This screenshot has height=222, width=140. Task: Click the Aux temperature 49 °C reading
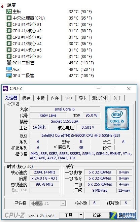pyautogui.click(x=81, y=69)
